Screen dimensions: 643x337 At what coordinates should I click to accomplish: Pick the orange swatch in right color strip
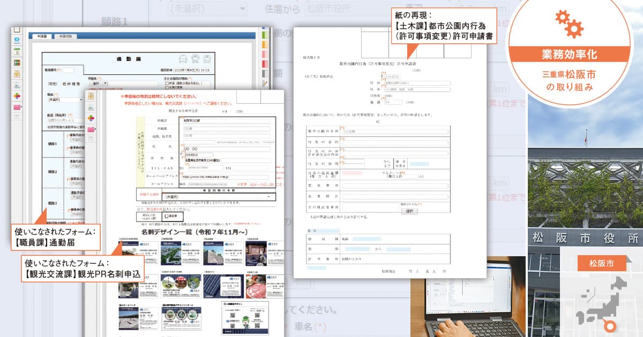click(265, 44)
